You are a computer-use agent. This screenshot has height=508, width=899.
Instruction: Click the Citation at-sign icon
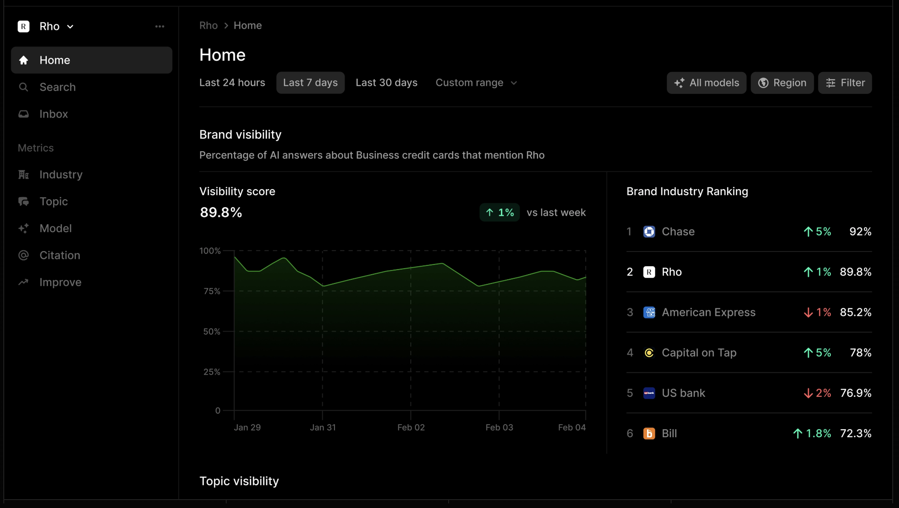[x=24, y=255]
